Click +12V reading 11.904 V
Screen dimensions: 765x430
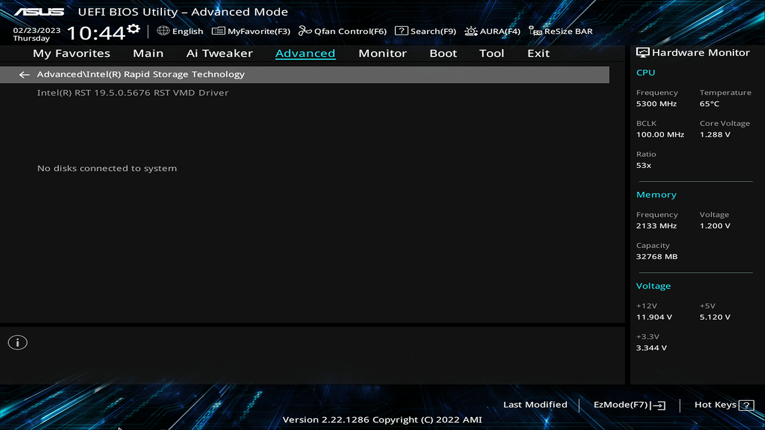tap(654, 317)
